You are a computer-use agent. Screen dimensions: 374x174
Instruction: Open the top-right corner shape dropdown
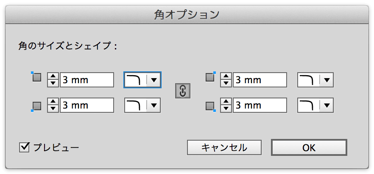(315, 80)
